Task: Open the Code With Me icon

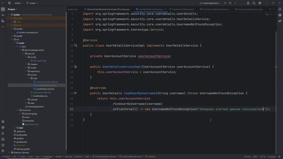Action: pos(248,3)
